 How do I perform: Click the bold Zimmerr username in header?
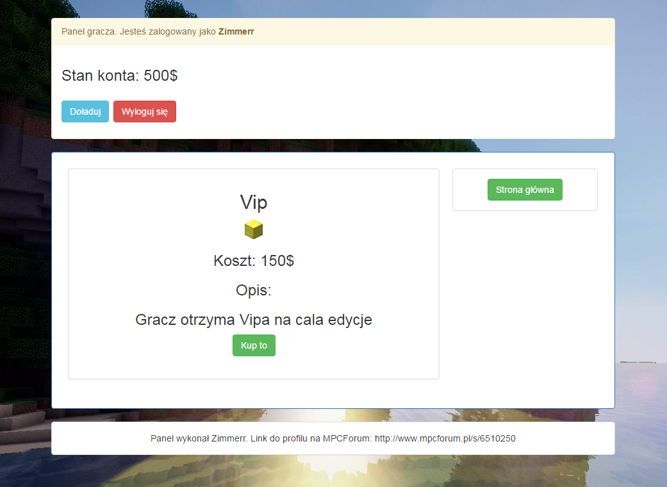point(236,31)
